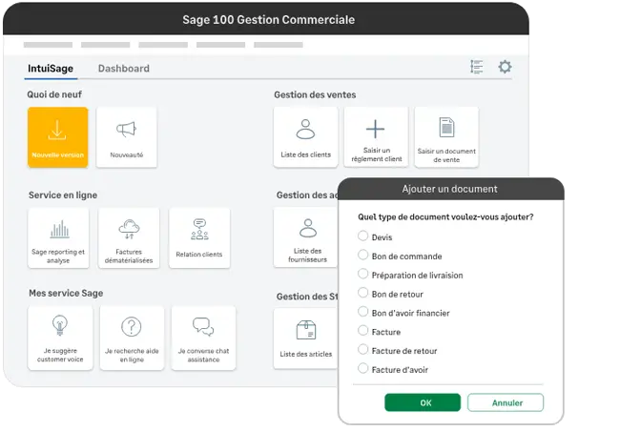
Task: Switch to the IntuiSage tab
Action: tap(51, 69)
